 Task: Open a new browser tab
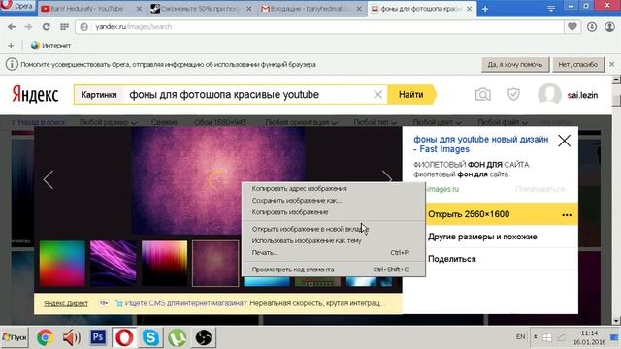coord(485,9)
